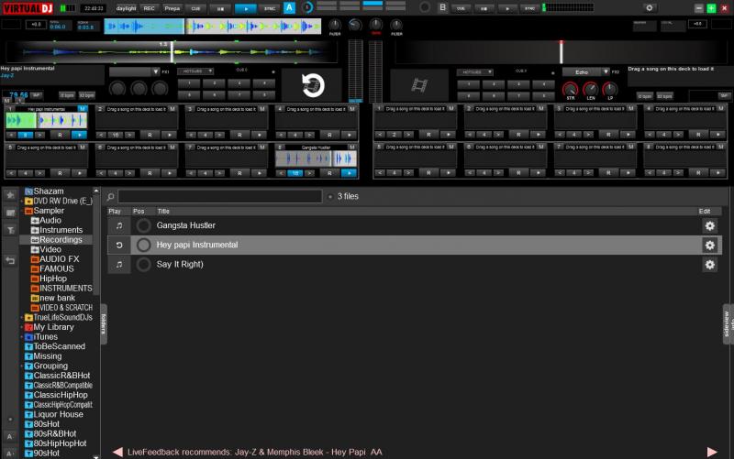Play deck B using its play button
Viewport: 734px width, 459px height.
coord(507,8)
